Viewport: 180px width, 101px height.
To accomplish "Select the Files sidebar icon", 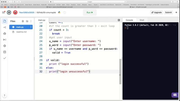I will coord(4,21).
